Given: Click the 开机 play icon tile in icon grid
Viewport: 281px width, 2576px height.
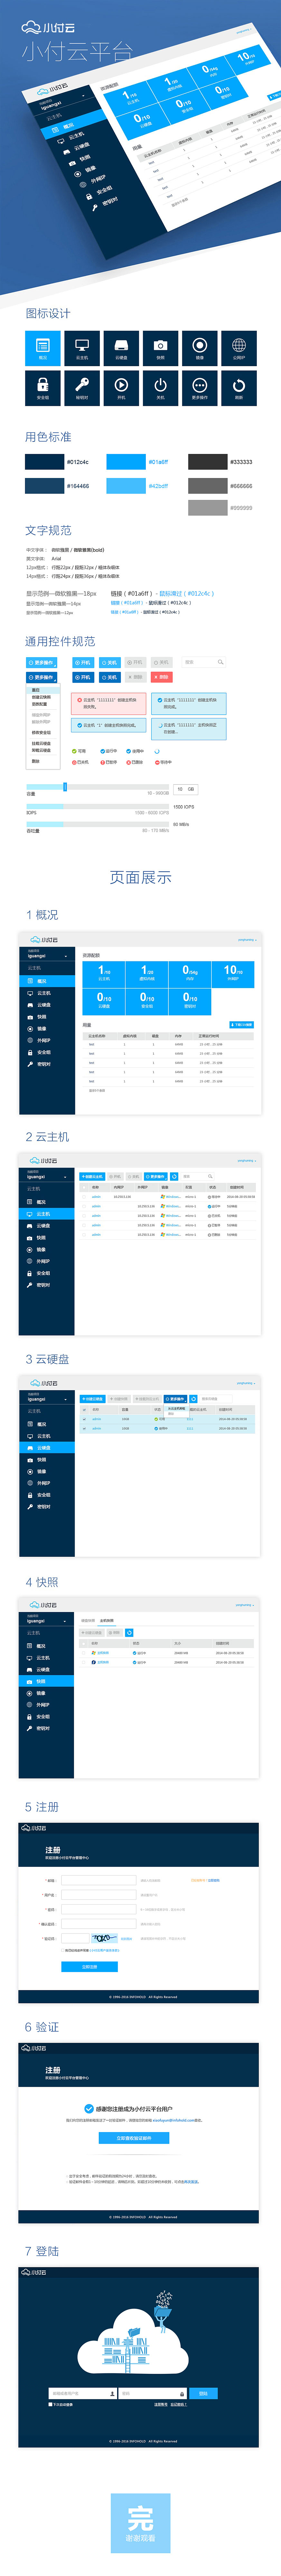Looking at the screenshot, I should pos(121,388).
